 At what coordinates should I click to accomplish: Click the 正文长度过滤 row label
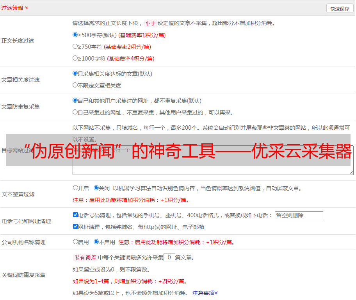point(18,41)
